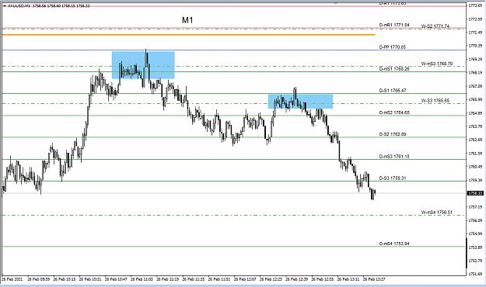Click the current price tag 1758.33
This screenshot has width=486, height=287.
475,193
